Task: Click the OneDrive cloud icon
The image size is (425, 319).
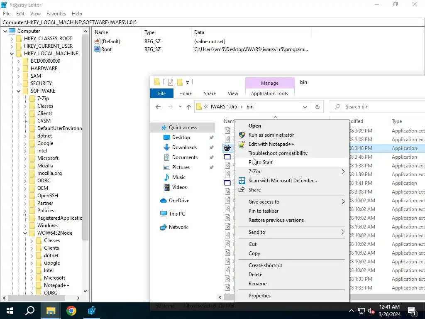Action: (x=164, y=201)
